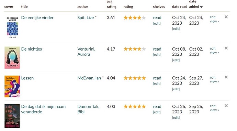Image resolution: width=237 pixels, height=131 pixels.
Task: Set fifth star rating for De eerlijke vinder
Action: (x=144, y=18)
